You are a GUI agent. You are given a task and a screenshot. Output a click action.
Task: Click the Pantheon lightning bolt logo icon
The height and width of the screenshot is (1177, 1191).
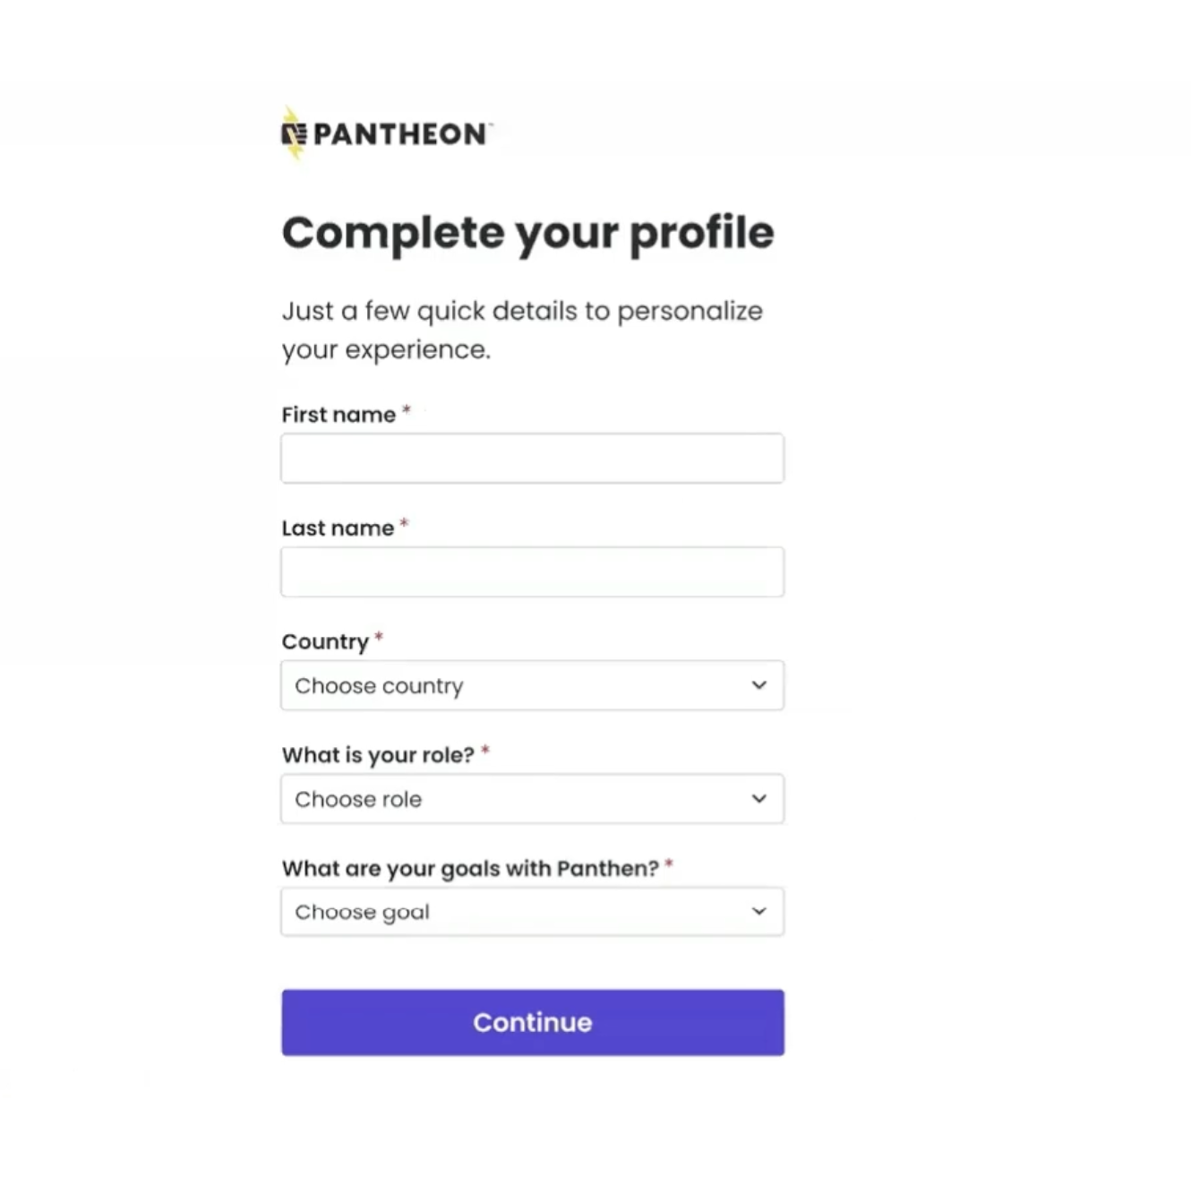[x=294, y=134]
